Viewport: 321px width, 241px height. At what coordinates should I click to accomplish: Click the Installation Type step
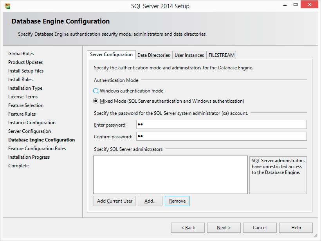[x=25, y=88]
